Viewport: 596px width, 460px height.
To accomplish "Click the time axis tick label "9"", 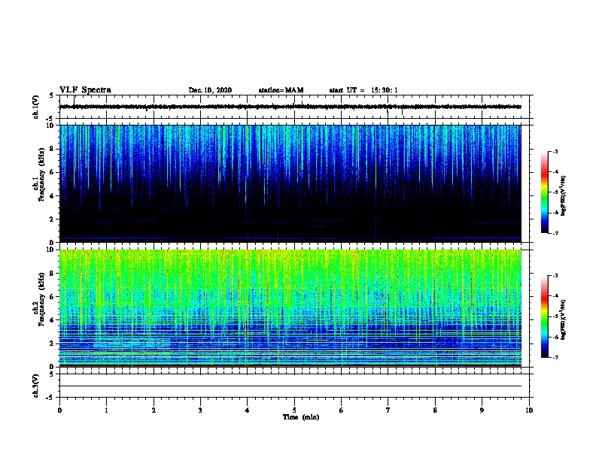I will (x=482, y=410).
